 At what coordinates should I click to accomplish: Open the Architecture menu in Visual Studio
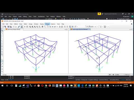coord(41,16)
